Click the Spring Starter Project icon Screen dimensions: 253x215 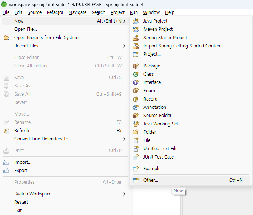point(136,38)
